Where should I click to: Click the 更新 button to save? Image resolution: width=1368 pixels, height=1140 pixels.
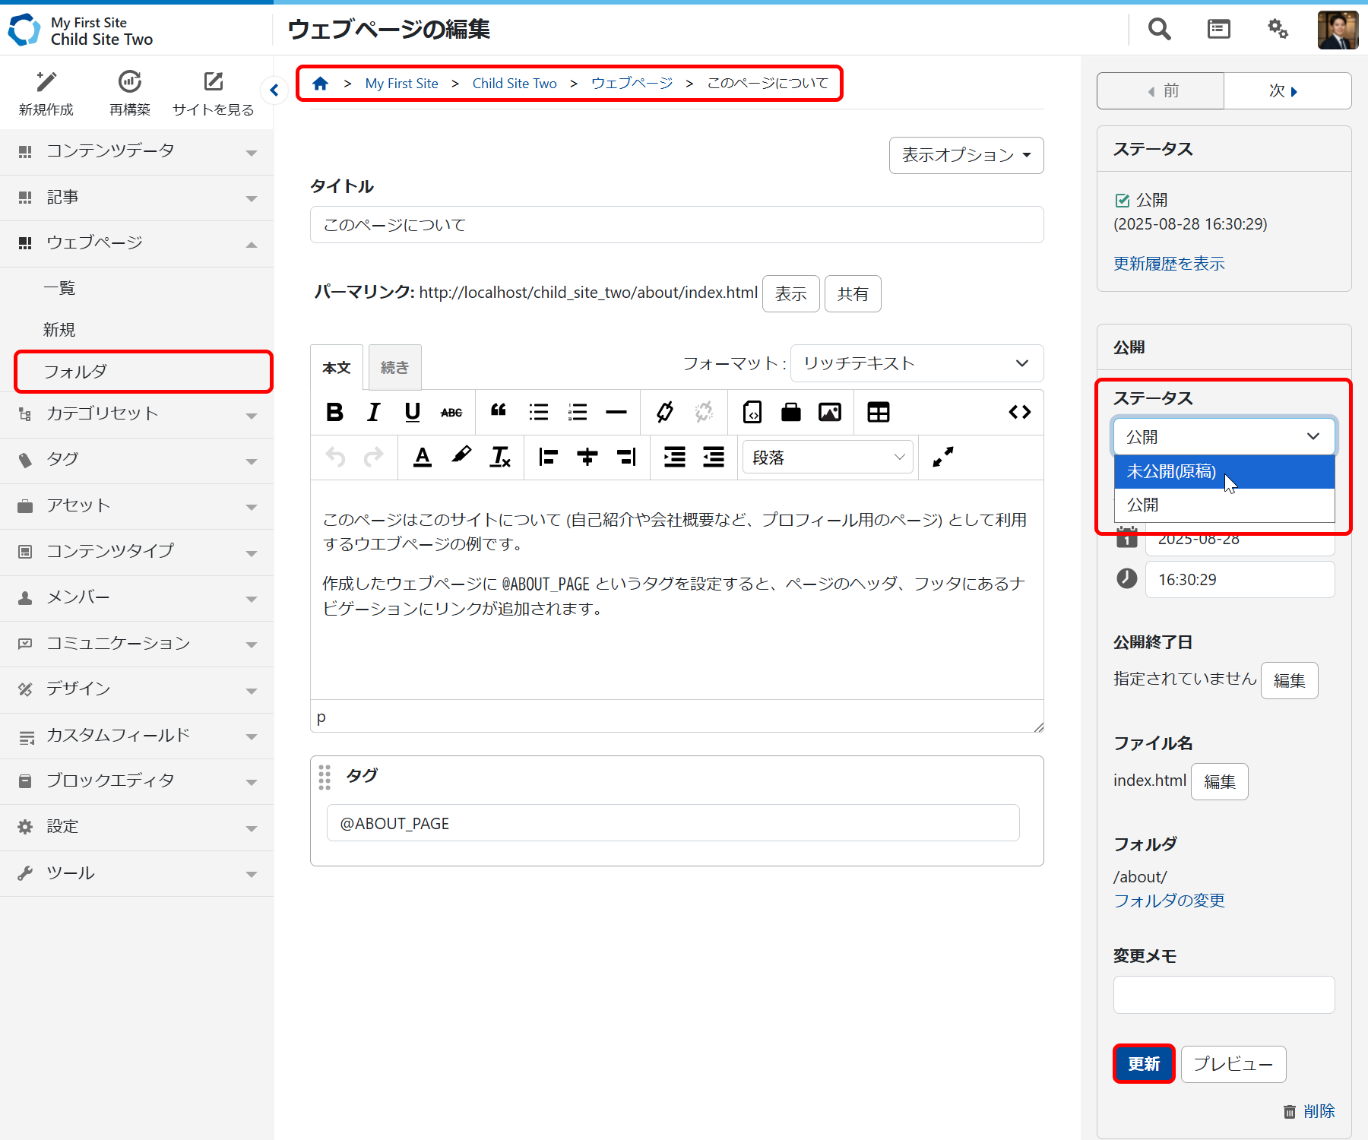coord(1143,1064)
